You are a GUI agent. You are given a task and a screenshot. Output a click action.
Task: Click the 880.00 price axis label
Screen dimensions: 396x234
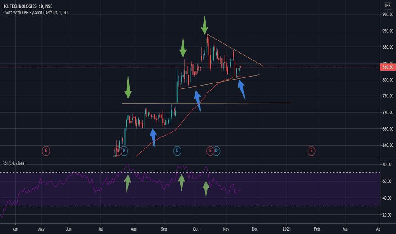[x=388, y=47]
